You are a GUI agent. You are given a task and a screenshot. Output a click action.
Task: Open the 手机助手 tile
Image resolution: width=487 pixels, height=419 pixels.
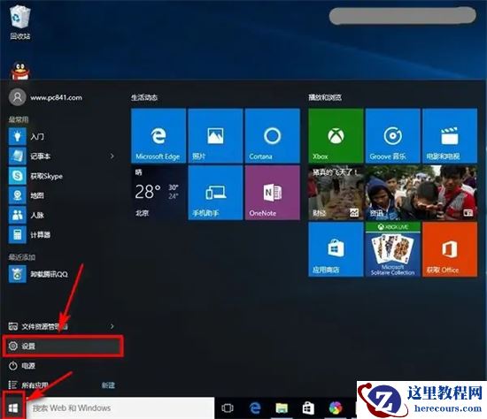[215, 193]
